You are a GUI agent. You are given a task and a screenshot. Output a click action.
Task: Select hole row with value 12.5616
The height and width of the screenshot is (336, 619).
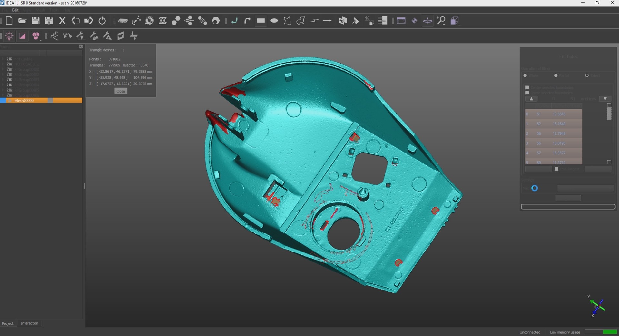point(554,114)
